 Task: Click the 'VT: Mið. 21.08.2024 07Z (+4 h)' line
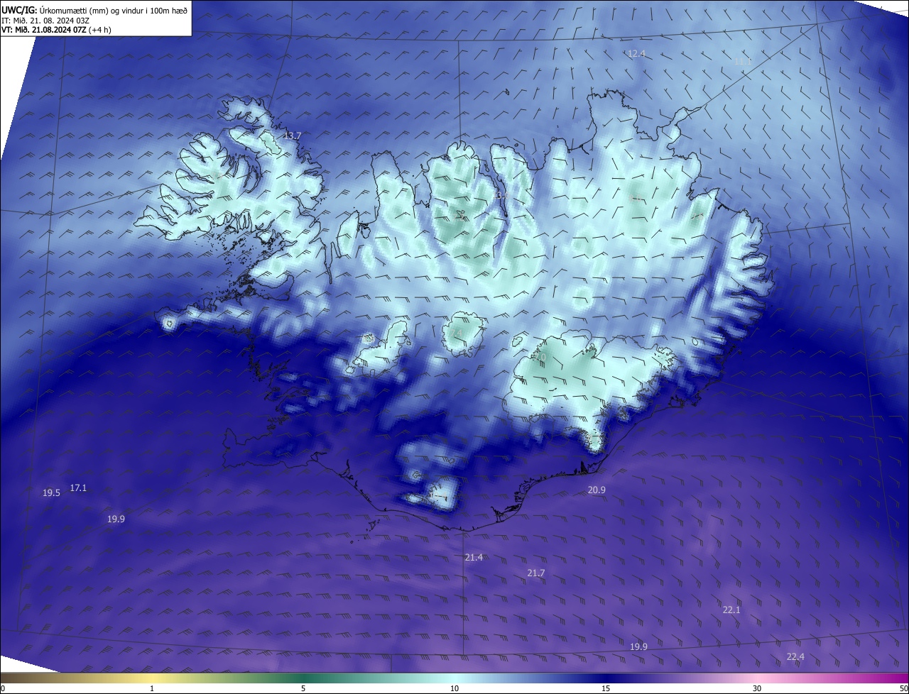(x=56, y=30)
